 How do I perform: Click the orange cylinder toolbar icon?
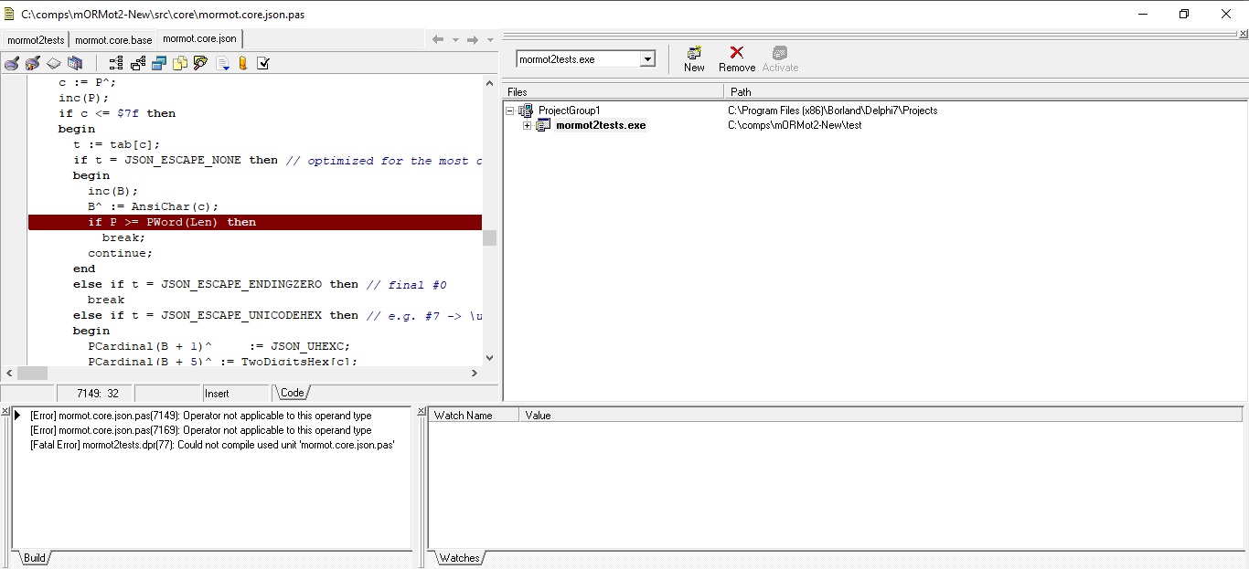(243, 63)
